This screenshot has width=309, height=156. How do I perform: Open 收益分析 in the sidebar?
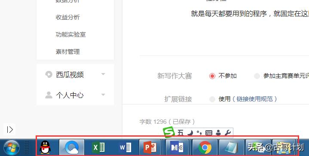pos(67,17)
